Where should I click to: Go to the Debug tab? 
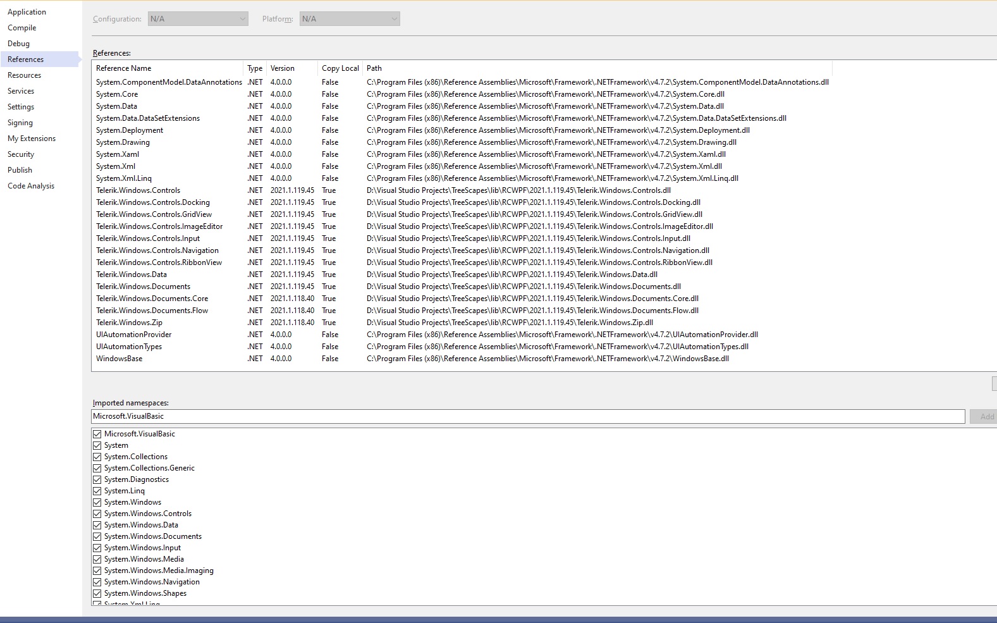click(19, 44)
